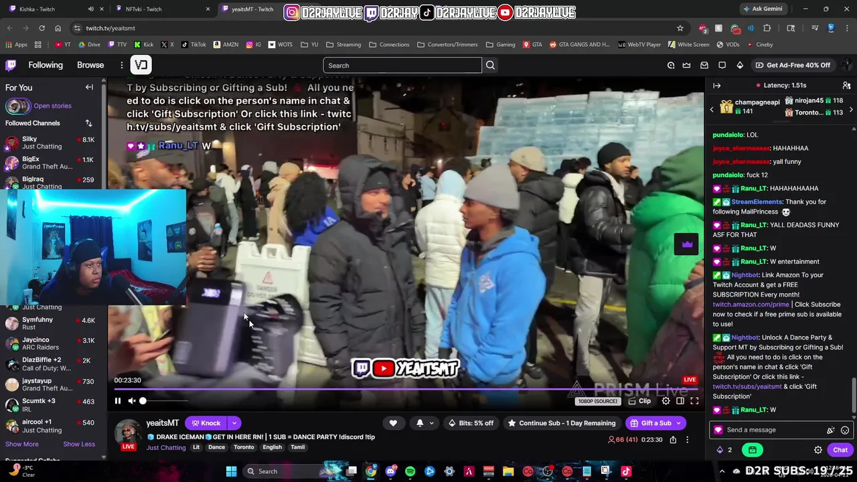Click the search magnifier button
The width and height of the screenshot is (857, 482).
[490, 65]
